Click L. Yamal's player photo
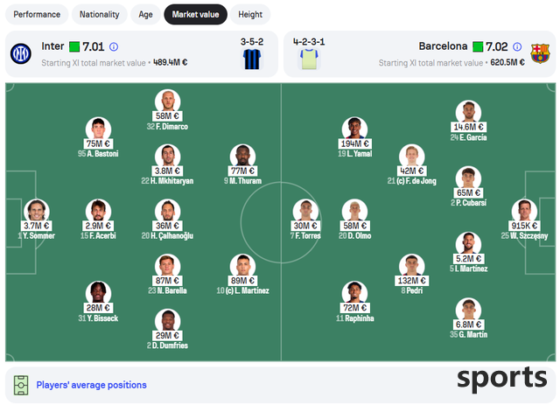560x405 pixels. click(354, 128)
